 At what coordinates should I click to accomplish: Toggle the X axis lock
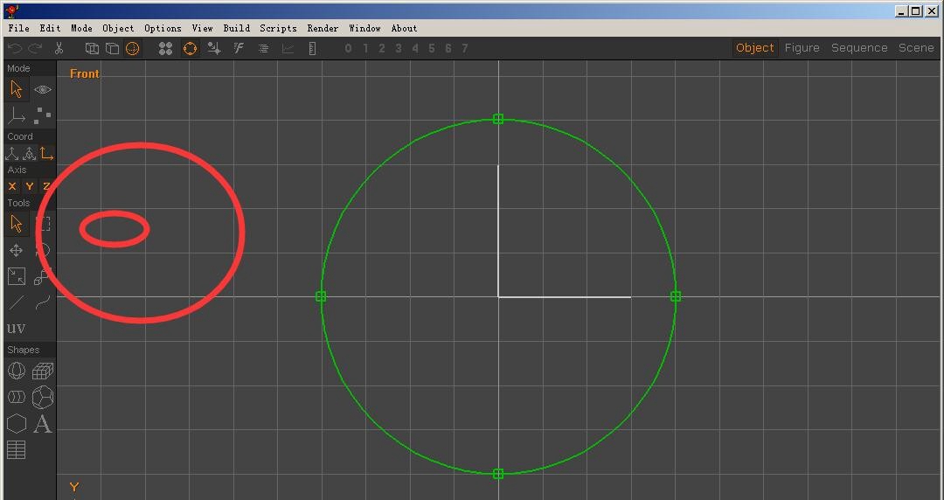click(x=12, y=186)
